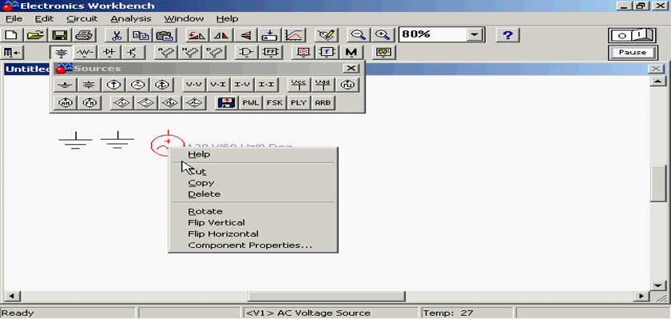Image resolution: width=671 pixels, height=319 pixels.
Task: Open the Instruments parts bin
Action: [x=383, y=53]
